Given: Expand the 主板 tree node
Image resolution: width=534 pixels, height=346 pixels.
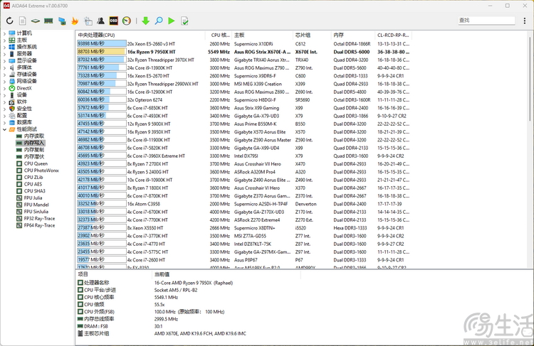Looking at the screenshot, I should click(x=4, y=40).
